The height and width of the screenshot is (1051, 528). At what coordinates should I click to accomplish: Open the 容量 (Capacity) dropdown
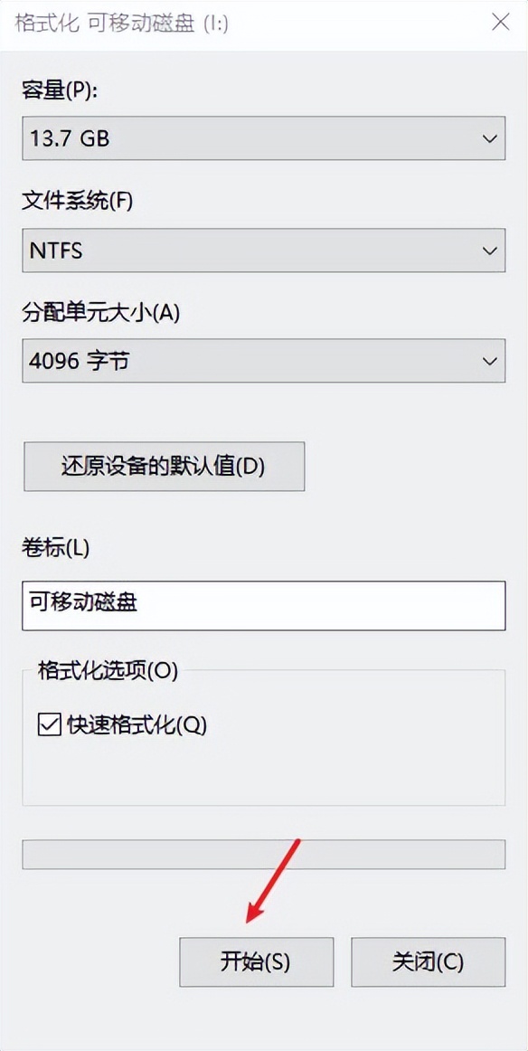coord(263,138)
